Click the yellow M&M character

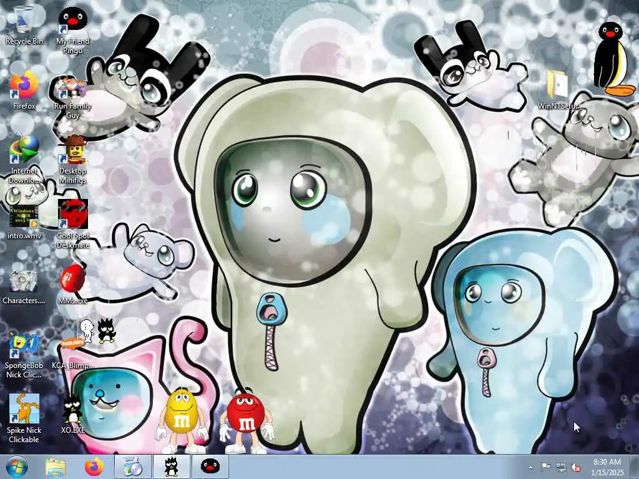click(182, 420)
